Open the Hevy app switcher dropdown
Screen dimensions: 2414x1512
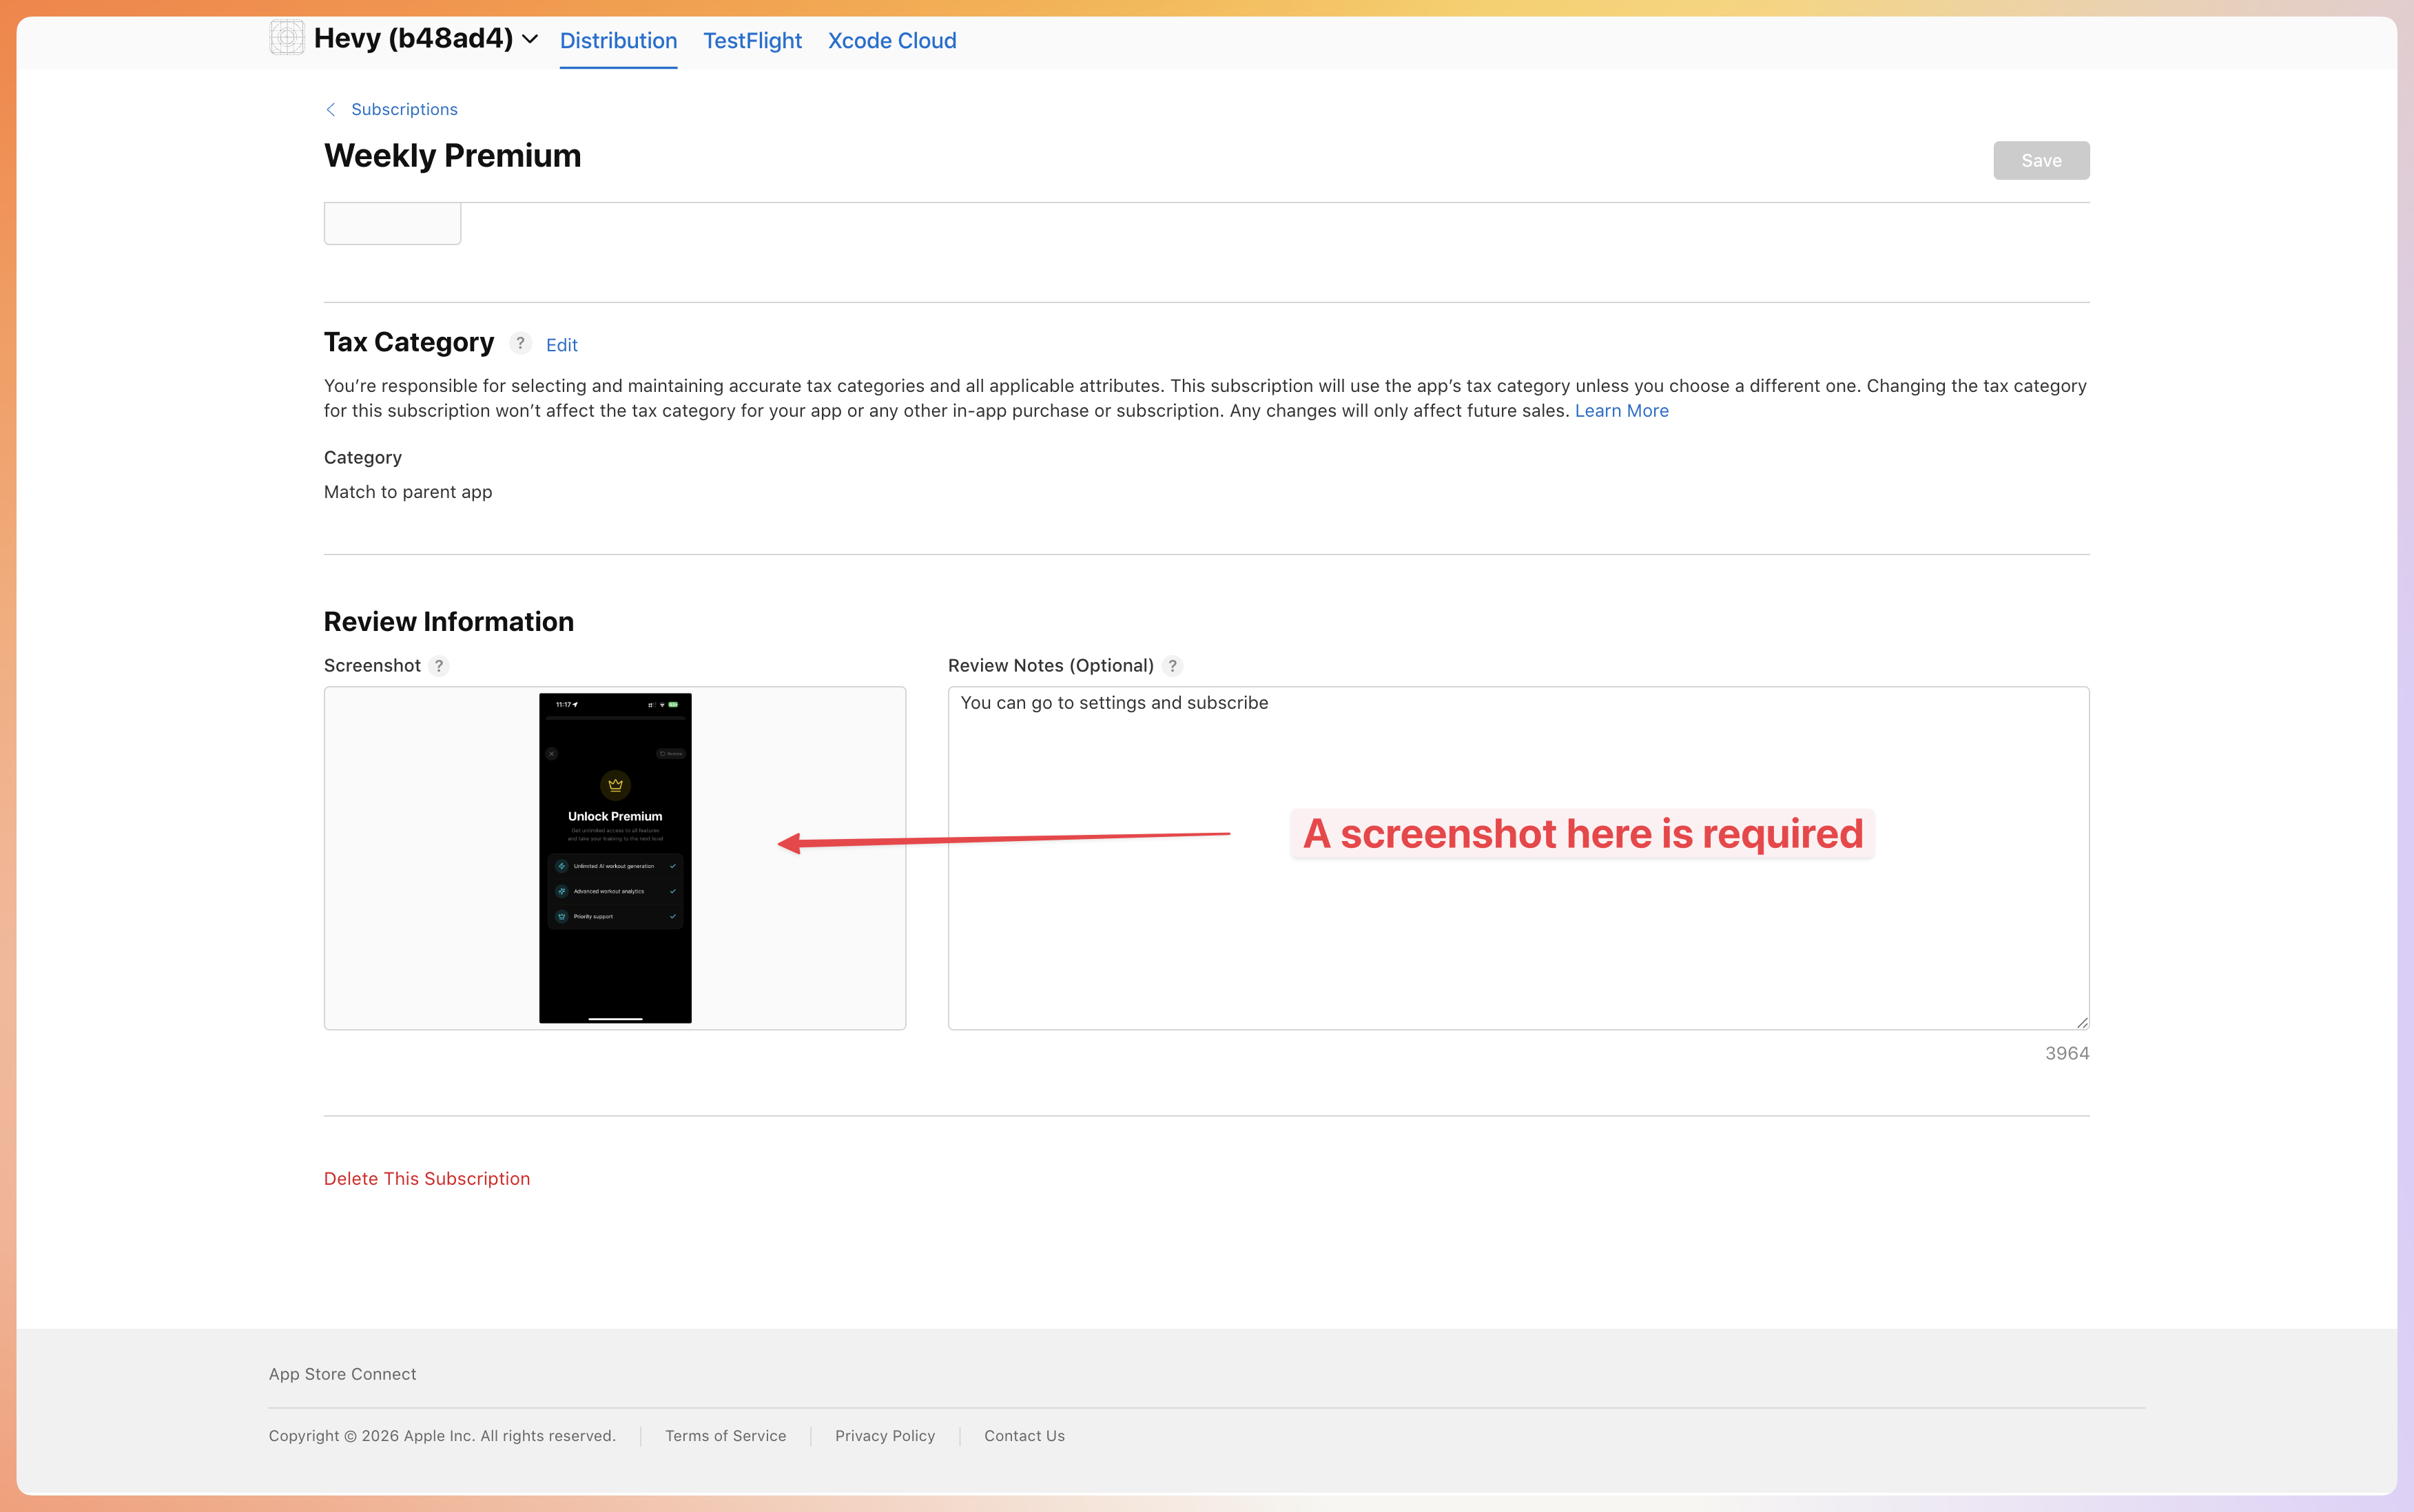tap(531, 40)
